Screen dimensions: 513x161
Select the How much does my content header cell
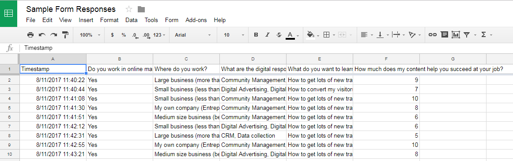coord(386,69)
